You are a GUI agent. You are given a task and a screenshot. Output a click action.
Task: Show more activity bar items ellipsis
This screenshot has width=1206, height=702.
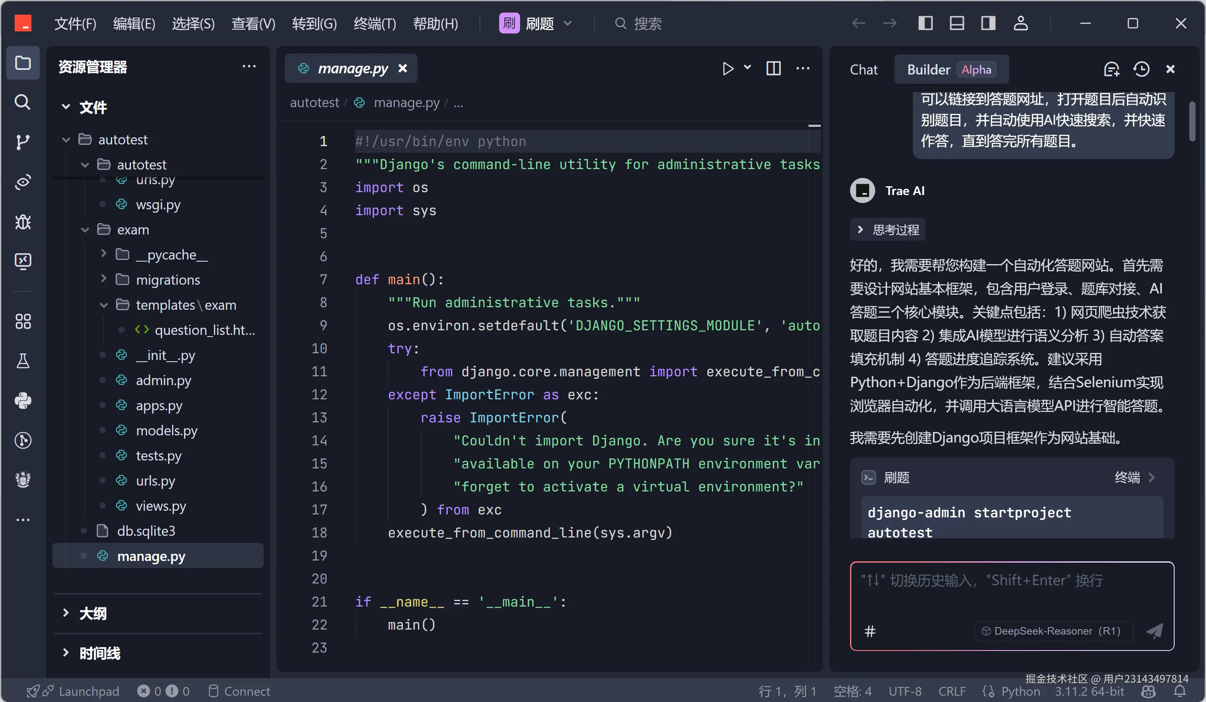click(23, 519)
